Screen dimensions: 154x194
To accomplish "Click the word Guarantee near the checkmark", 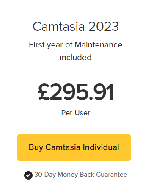I will [112, 175].
